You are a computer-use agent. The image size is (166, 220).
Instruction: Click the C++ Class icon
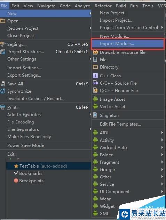coord(95,76)
